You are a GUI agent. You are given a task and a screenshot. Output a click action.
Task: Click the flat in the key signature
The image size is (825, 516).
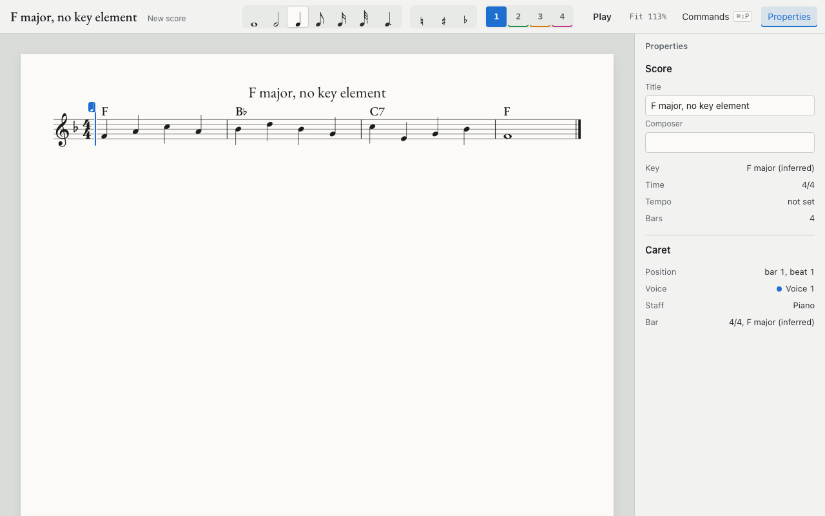point(75,128)
